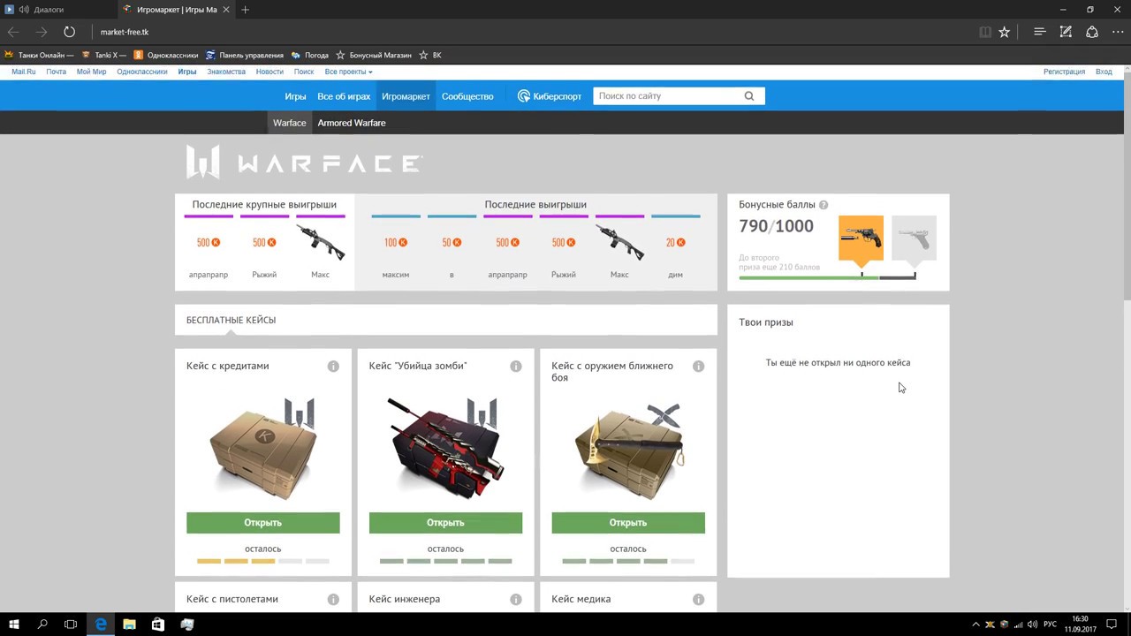Click the Убийца зомби crate image

point(445,449)
